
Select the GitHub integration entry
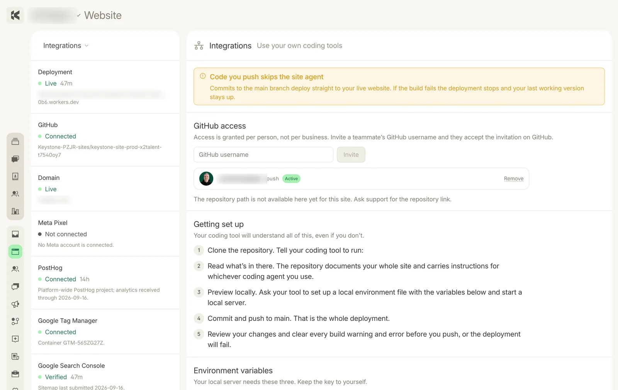point(105,140)
